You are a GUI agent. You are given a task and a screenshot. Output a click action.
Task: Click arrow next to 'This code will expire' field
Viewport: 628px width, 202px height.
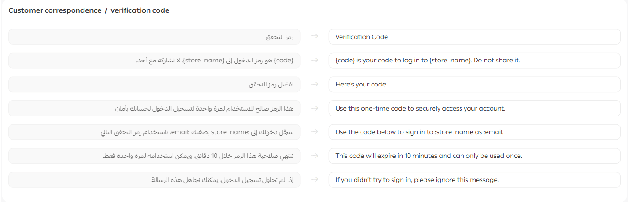pos(314,156)
